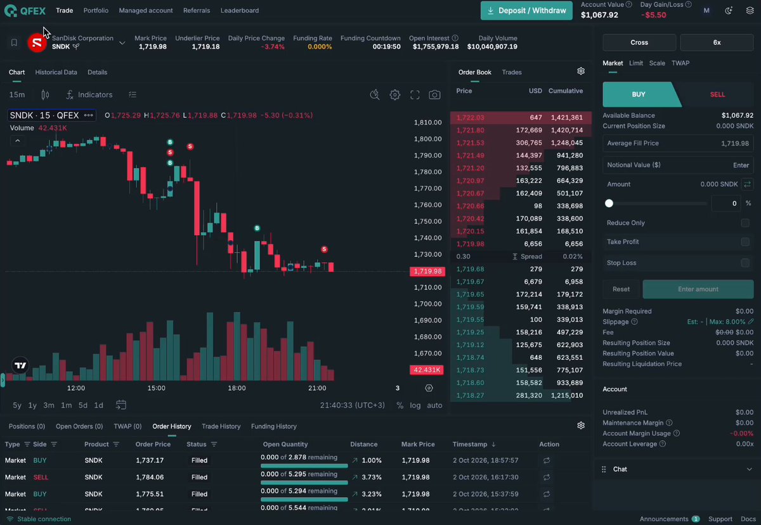
Task: Bookmark SNDK with the bookmark icon
Action: point(14,42)
